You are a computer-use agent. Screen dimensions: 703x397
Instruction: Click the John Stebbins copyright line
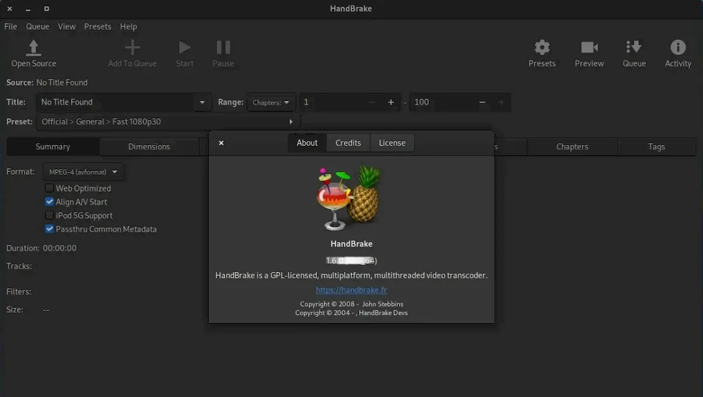[x=351, y=304]
